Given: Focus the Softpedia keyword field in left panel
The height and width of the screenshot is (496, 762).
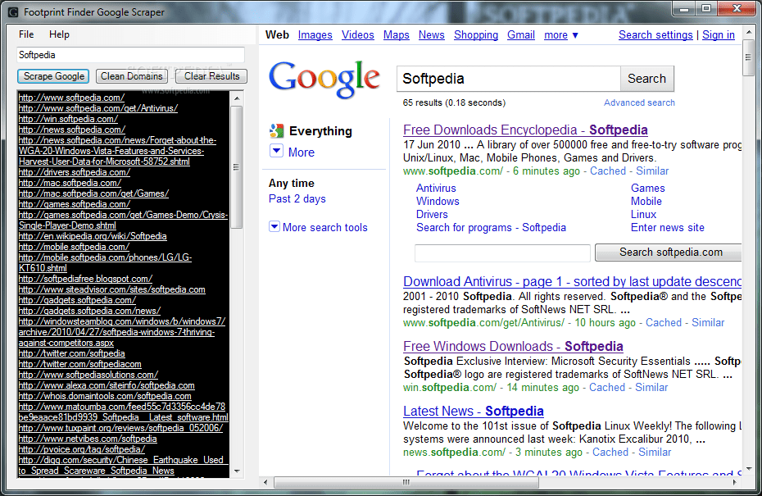Looking at the screenshot, I should tap(130, 55).
